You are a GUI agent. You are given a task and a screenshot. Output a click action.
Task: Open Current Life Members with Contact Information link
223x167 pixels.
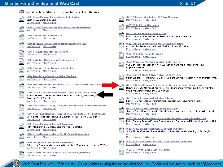click(x=155, y=44)
